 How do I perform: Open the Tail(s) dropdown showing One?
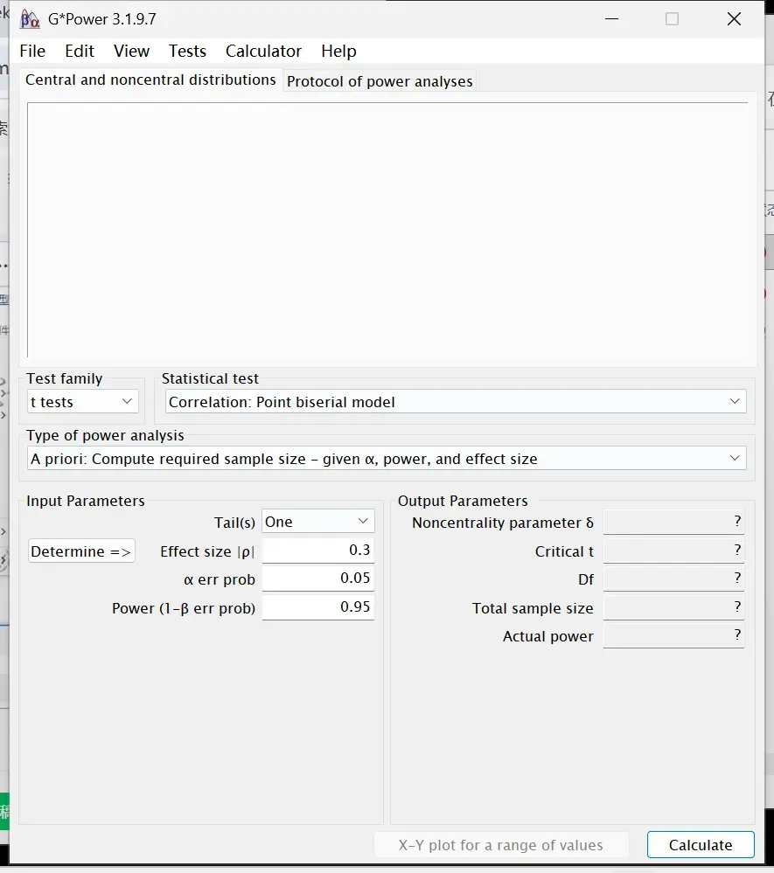317,522
